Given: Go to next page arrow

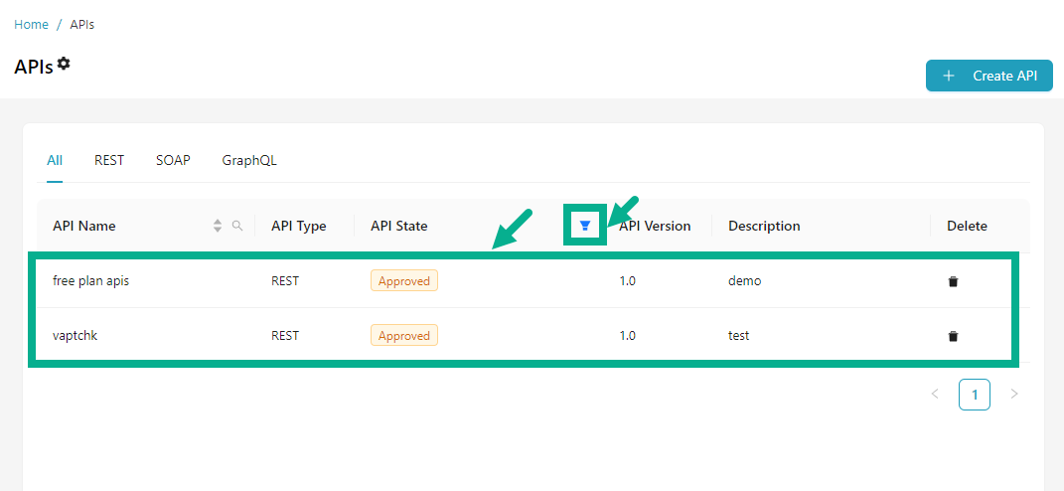Looking at the screenshot, I should click(x=1013, y=395).
